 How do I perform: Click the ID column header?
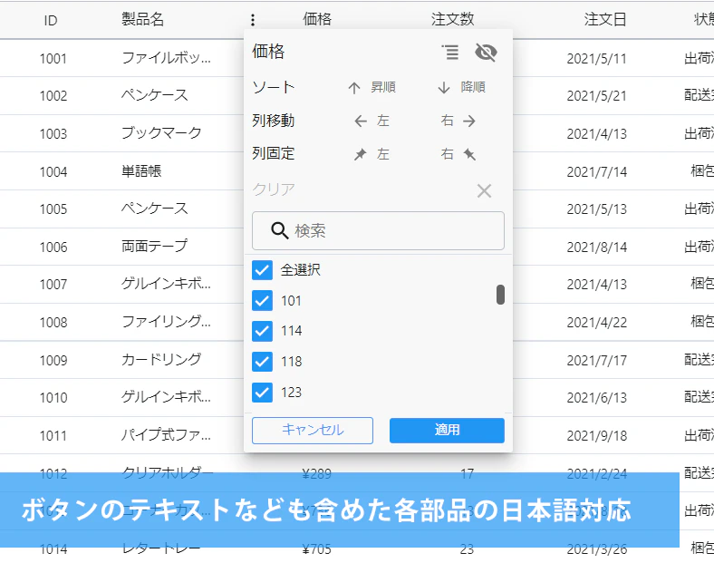click(x=51, y=21)
